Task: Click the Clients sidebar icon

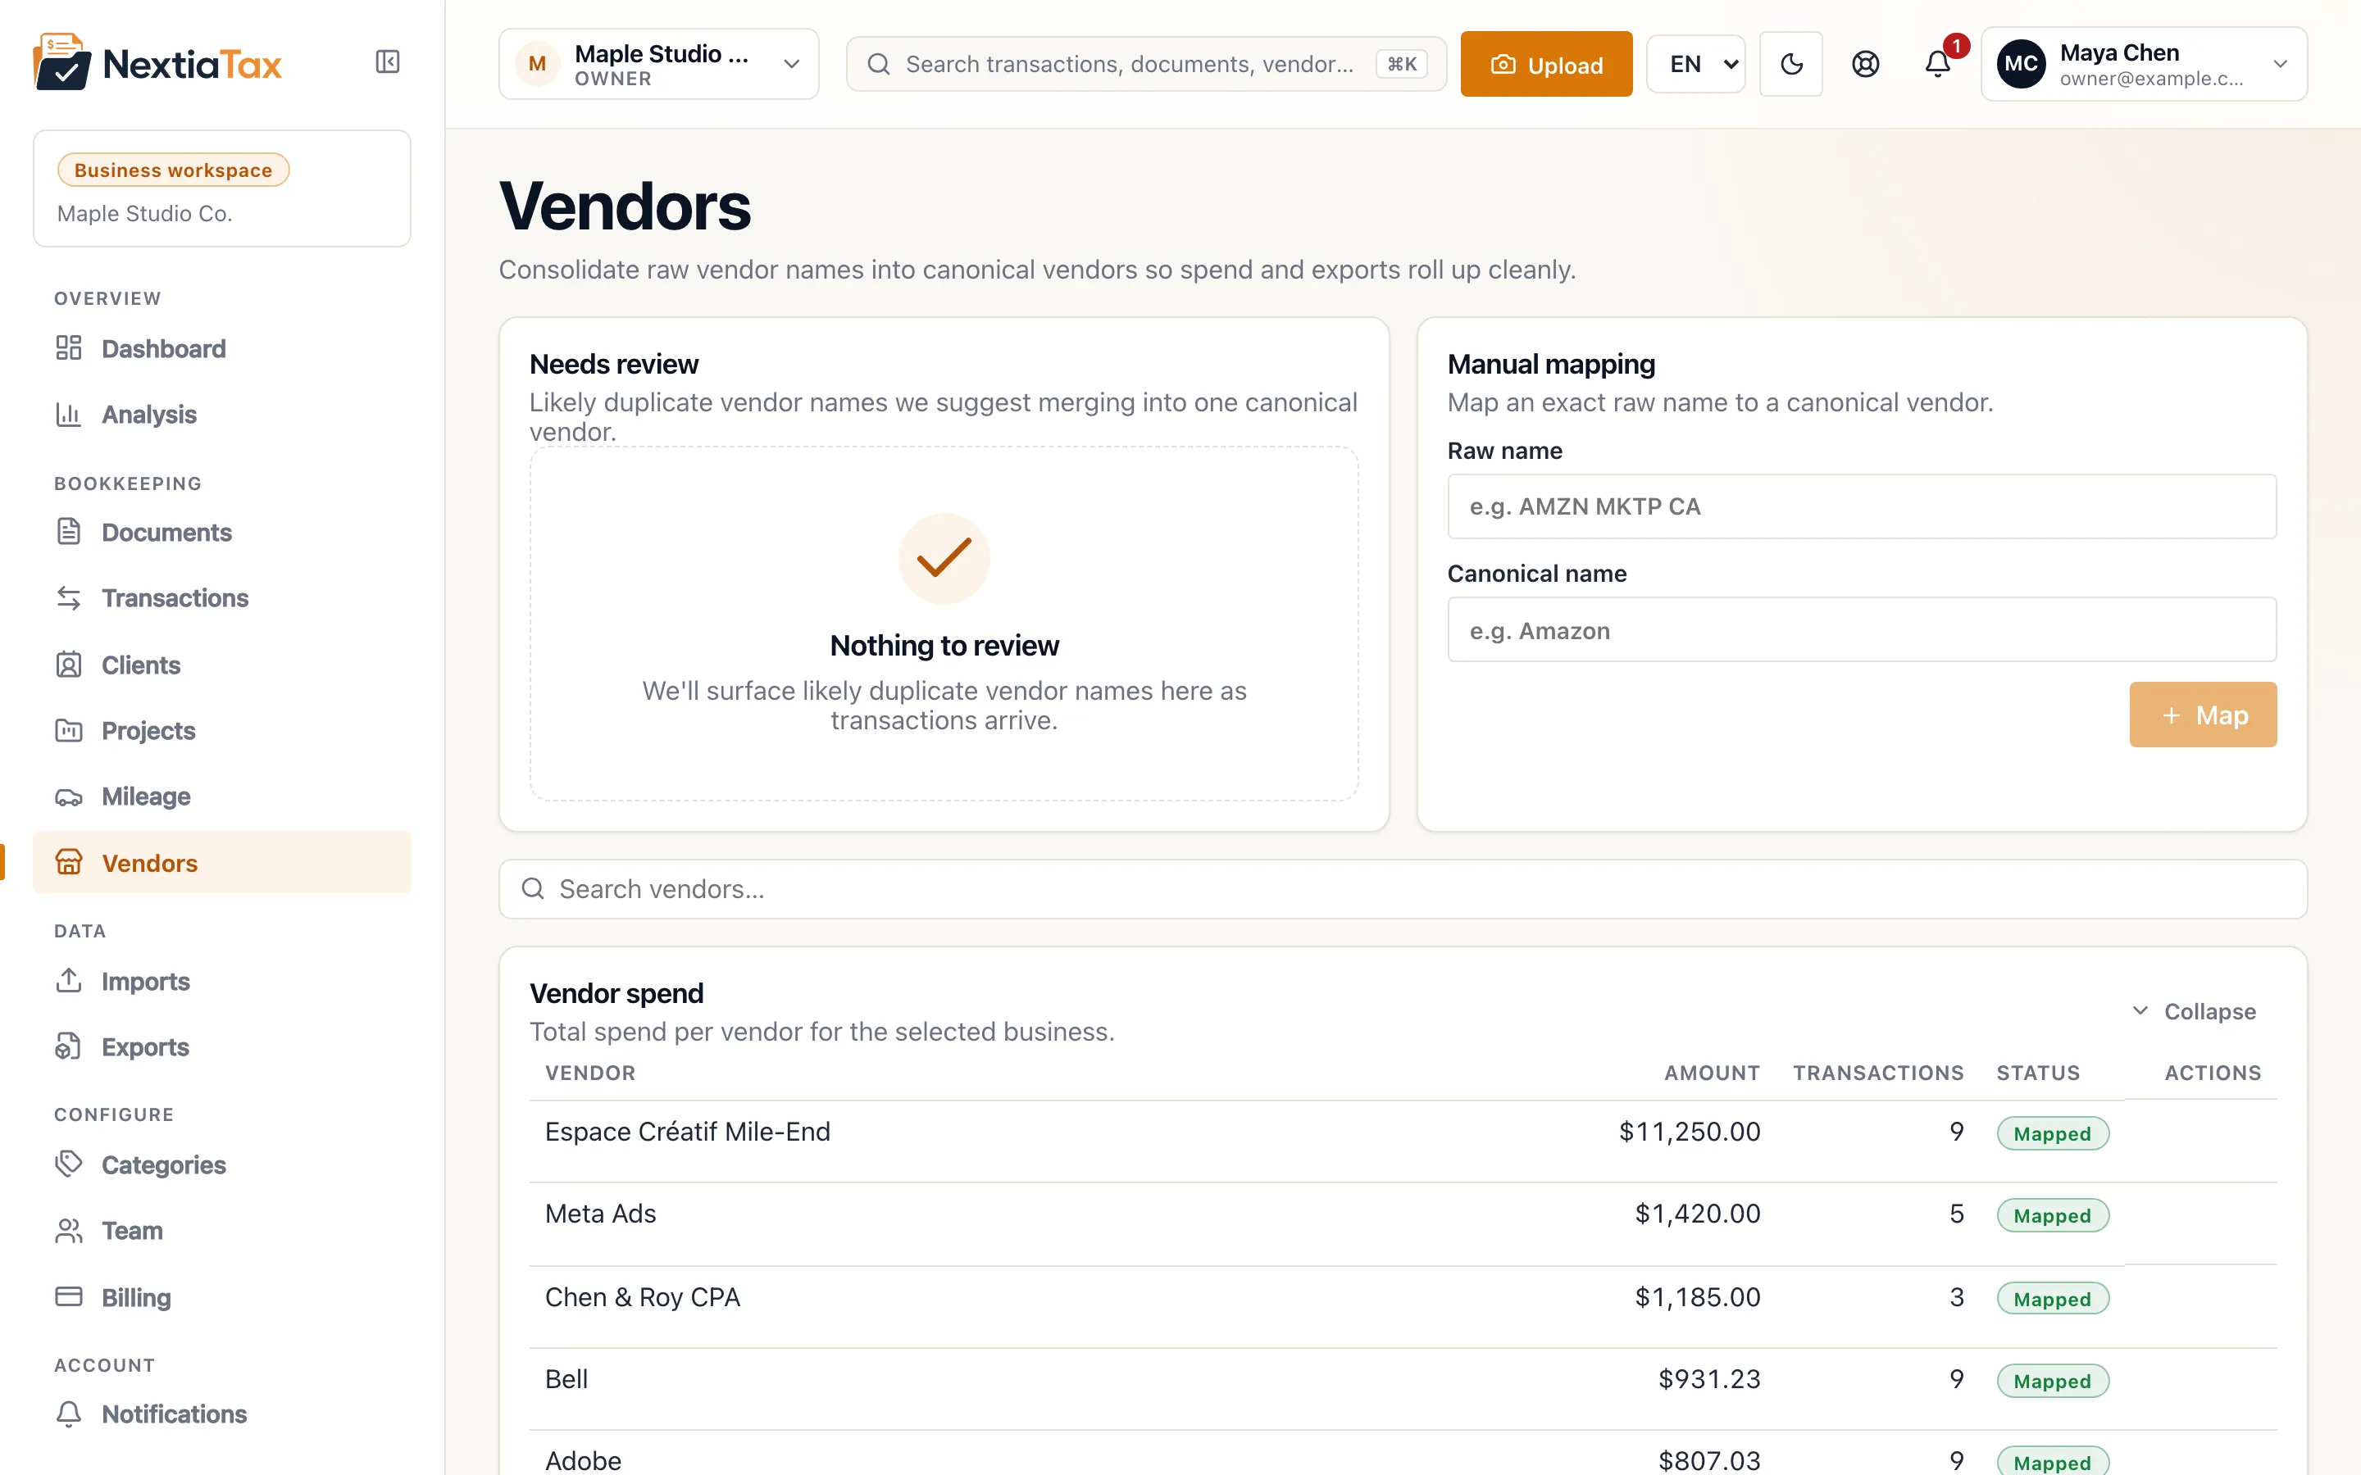Action: pos(68,665)
